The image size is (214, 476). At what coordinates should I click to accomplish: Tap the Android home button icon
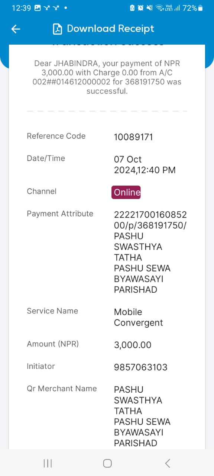107,463
